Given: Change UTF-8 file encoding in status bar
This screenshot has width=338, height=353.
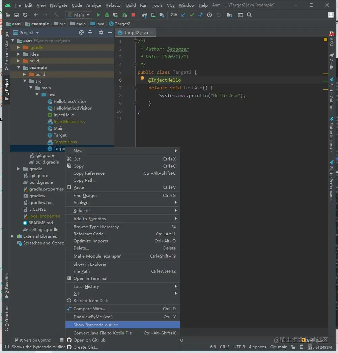Looking at the screenshot, I should point(239,347).
